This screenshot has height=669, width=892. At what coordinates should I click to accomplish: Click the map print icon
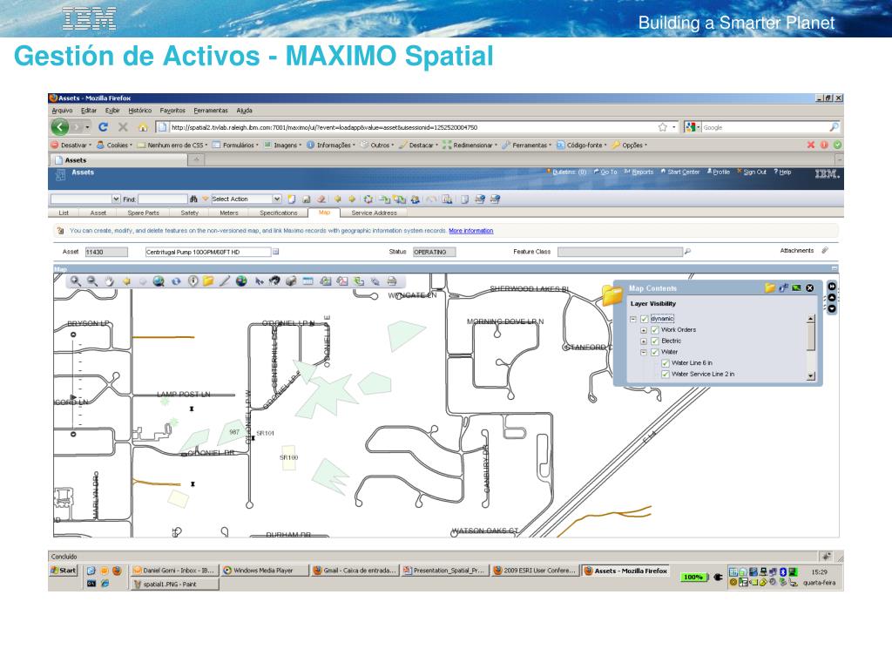pos(391,281)
